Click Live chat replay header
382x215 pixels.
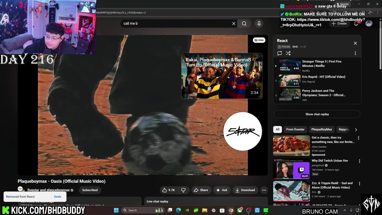157,201
